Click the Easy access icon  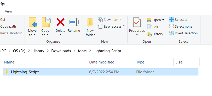[100, 26]
